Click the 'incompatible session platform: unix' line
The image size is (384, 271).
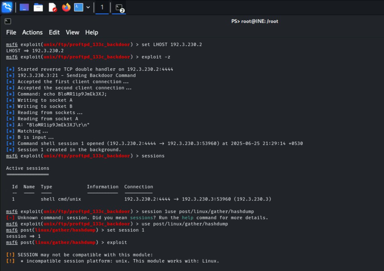point(113,261)
